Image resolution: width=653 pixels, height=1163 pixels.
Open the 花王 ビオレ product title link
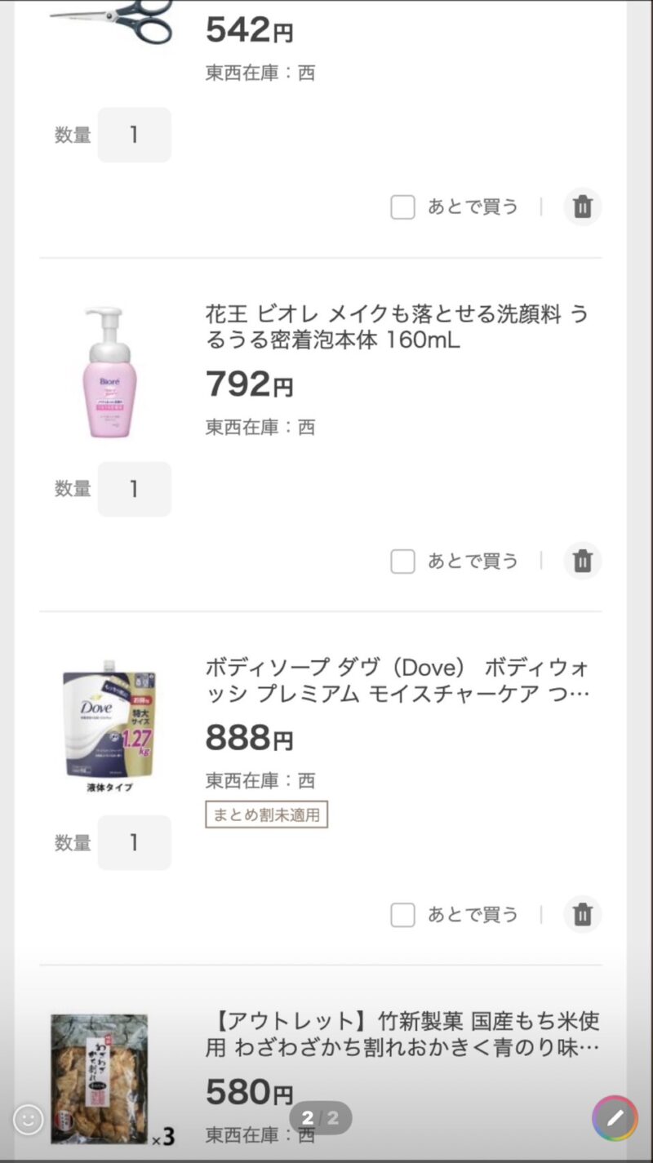(397, 326)
